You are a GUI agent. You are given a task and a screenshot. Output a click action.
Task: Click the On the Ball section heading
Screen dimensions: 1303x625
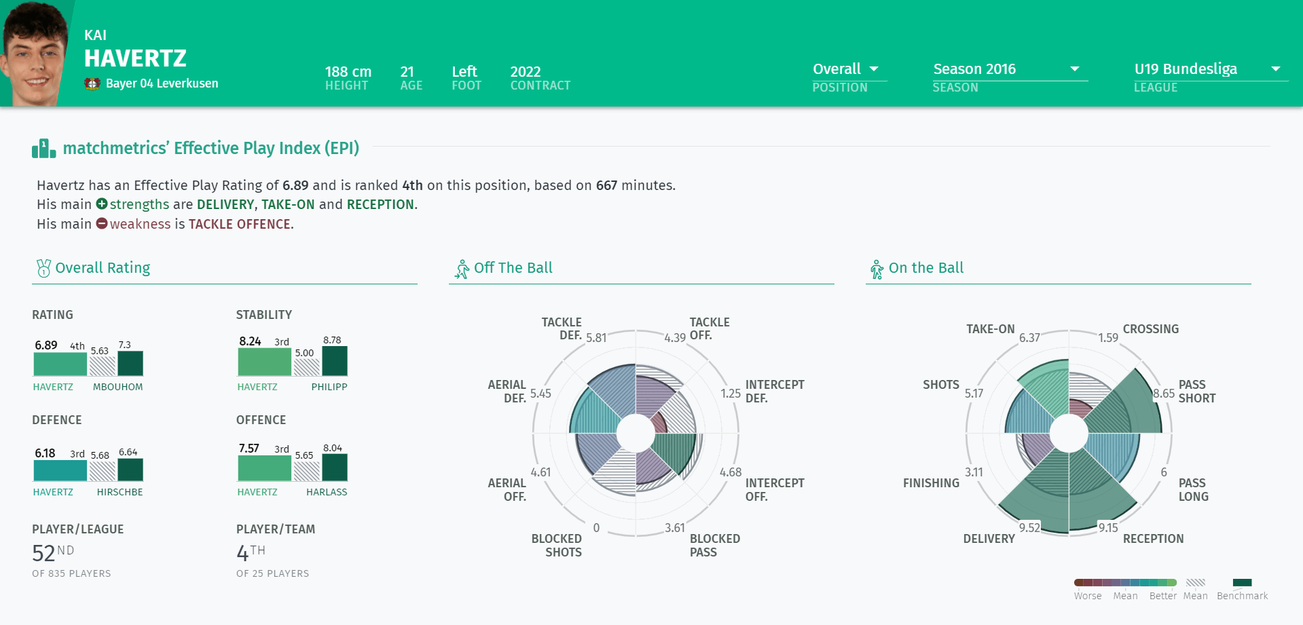pyautogui.click(x=926, y=268)
